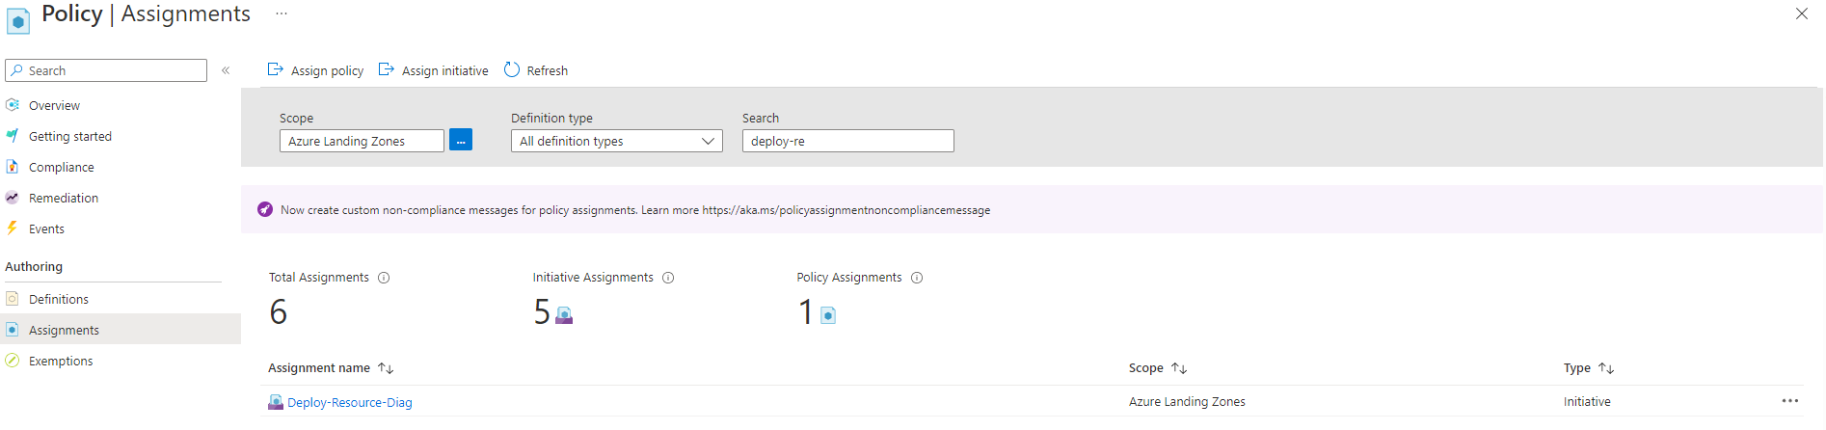
Task: Click the Definitions icon in sidebar
Action: tap(13, 299)
